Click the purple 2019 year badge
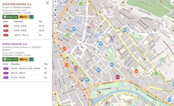This screenshot has width=174, height=106. 6,78
